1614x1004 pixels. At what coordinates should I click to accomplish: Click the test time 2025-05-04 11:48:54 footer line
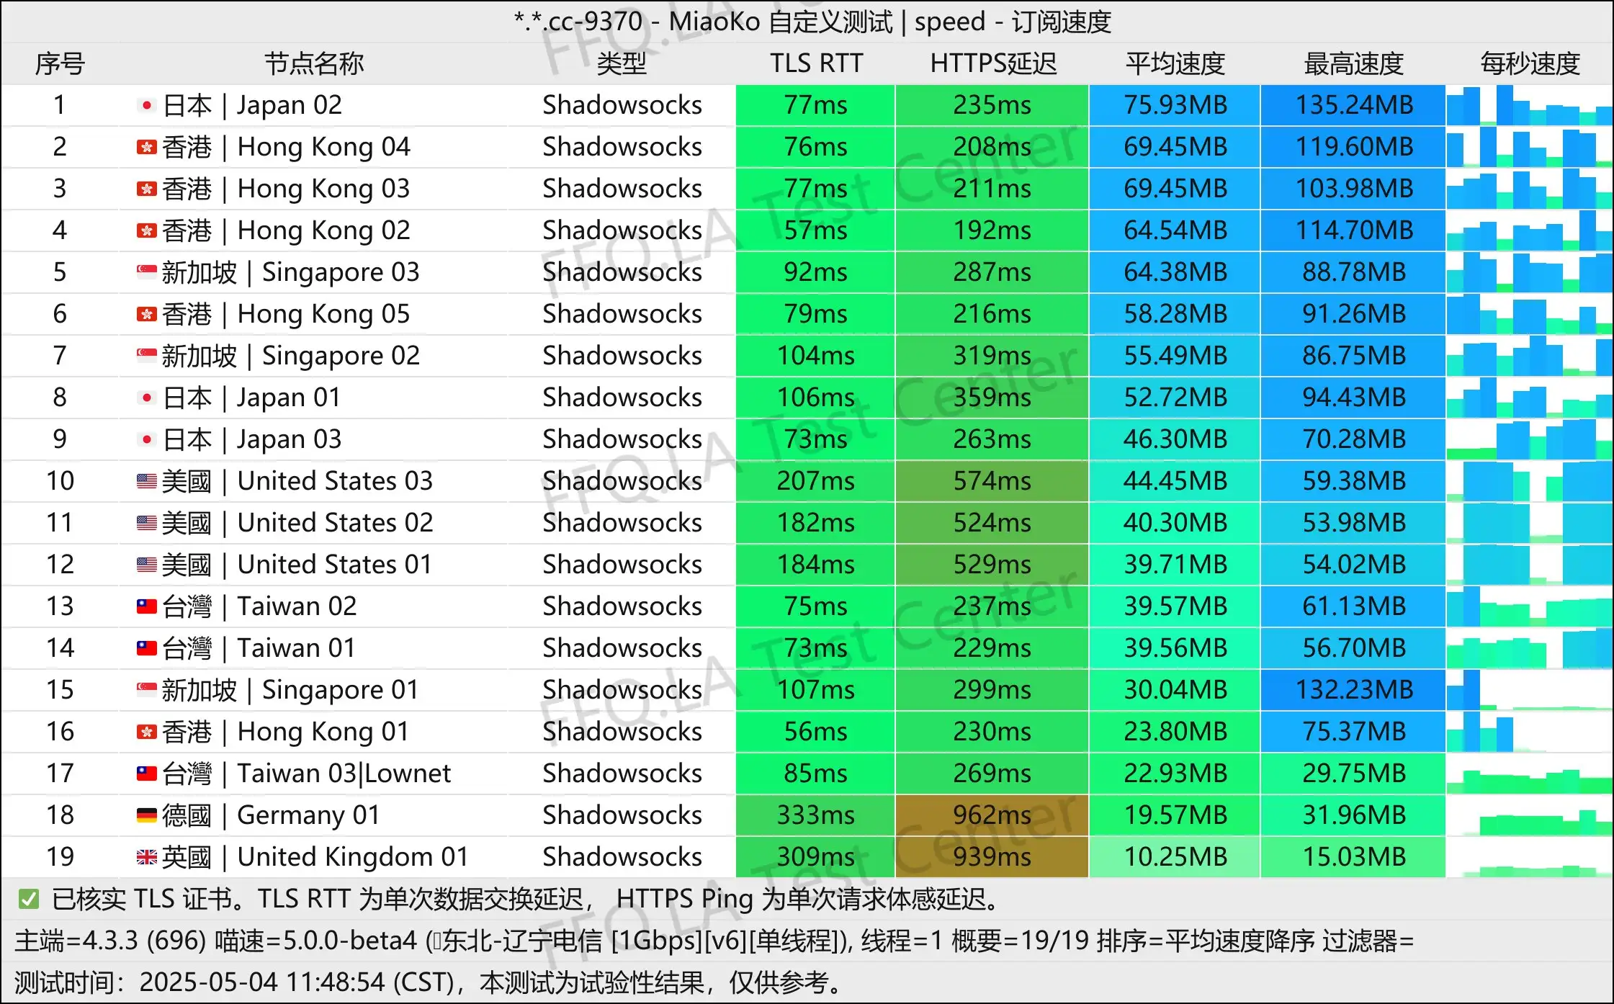click(x=429, y=982)
